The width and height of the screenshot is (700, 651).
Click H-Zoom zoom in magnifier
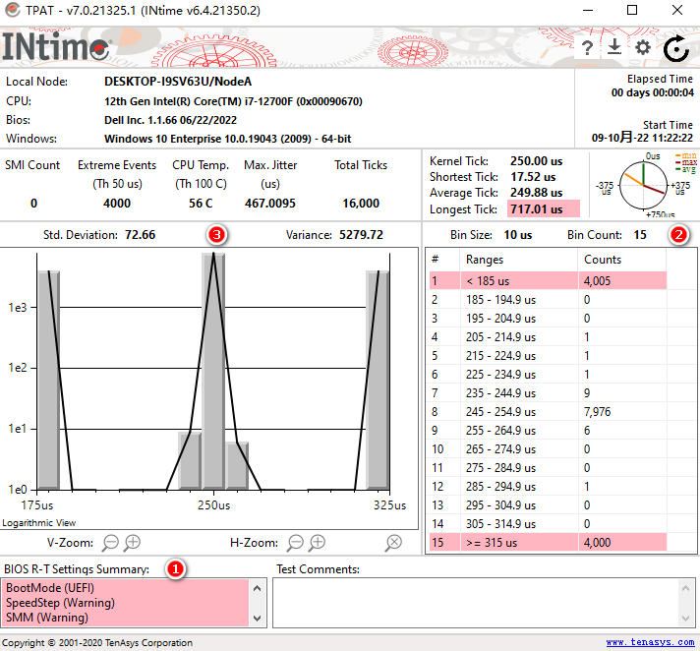[318, 543]
